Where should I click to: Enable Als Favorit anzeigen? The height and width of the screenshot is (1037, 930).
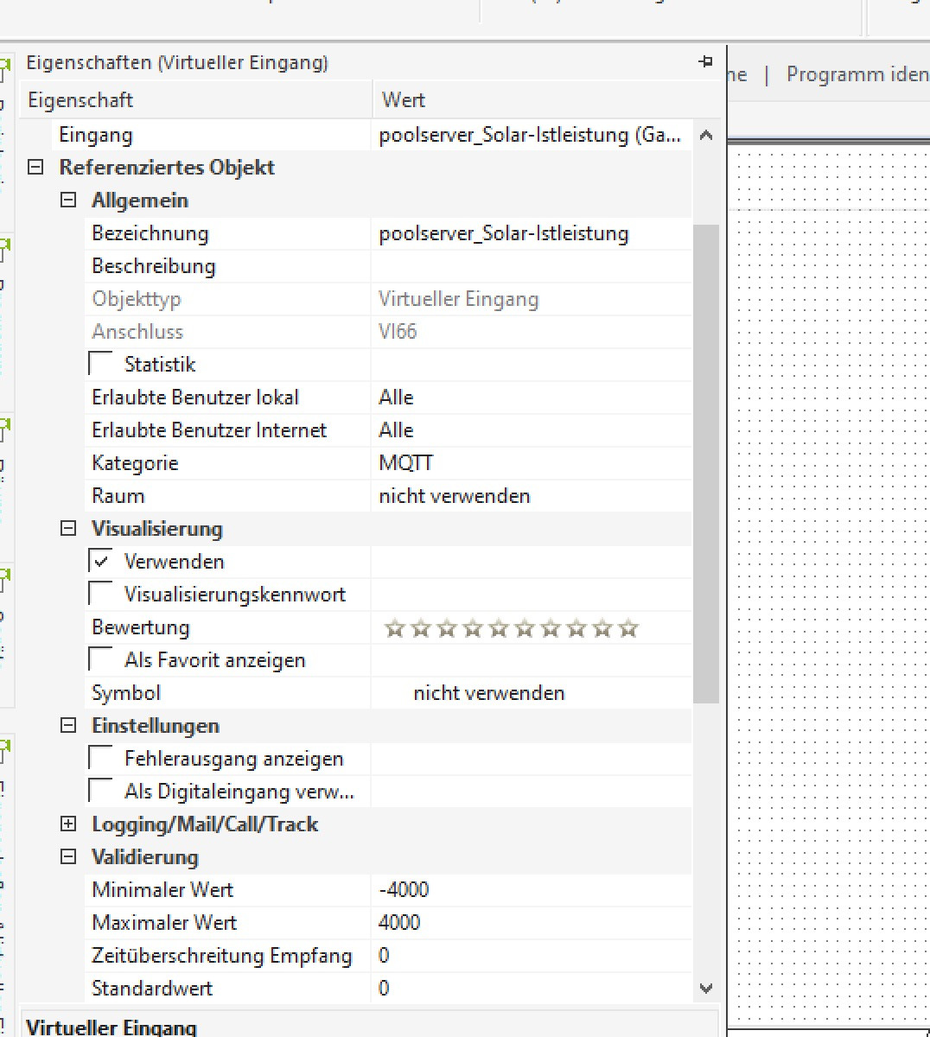(101, 659)
